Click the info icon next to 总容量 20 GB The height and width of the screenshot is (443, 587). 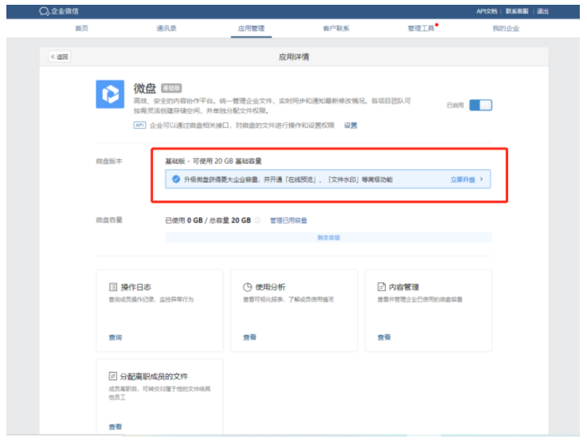257,220
